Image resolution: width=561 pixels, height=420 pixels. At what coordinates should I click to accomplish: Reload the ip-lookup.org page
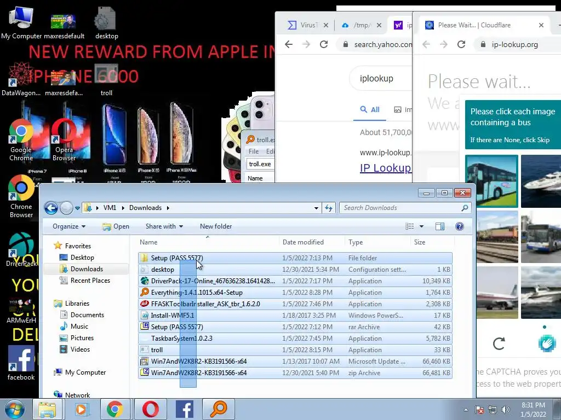[x=461, y=44]
